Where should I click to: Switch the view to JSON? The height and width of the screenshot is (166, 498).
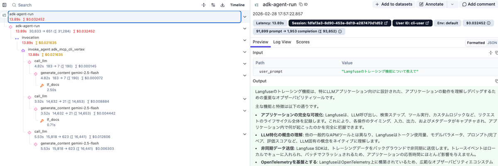492,43
